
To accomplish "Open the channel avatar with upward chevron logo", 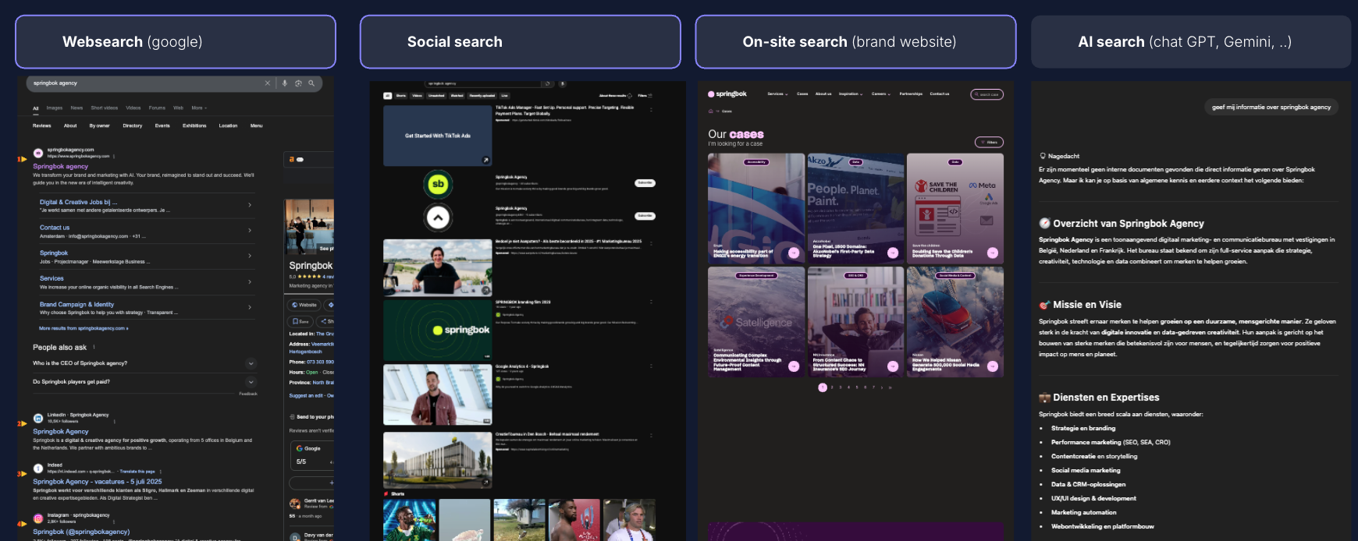I will coord(438,217).
